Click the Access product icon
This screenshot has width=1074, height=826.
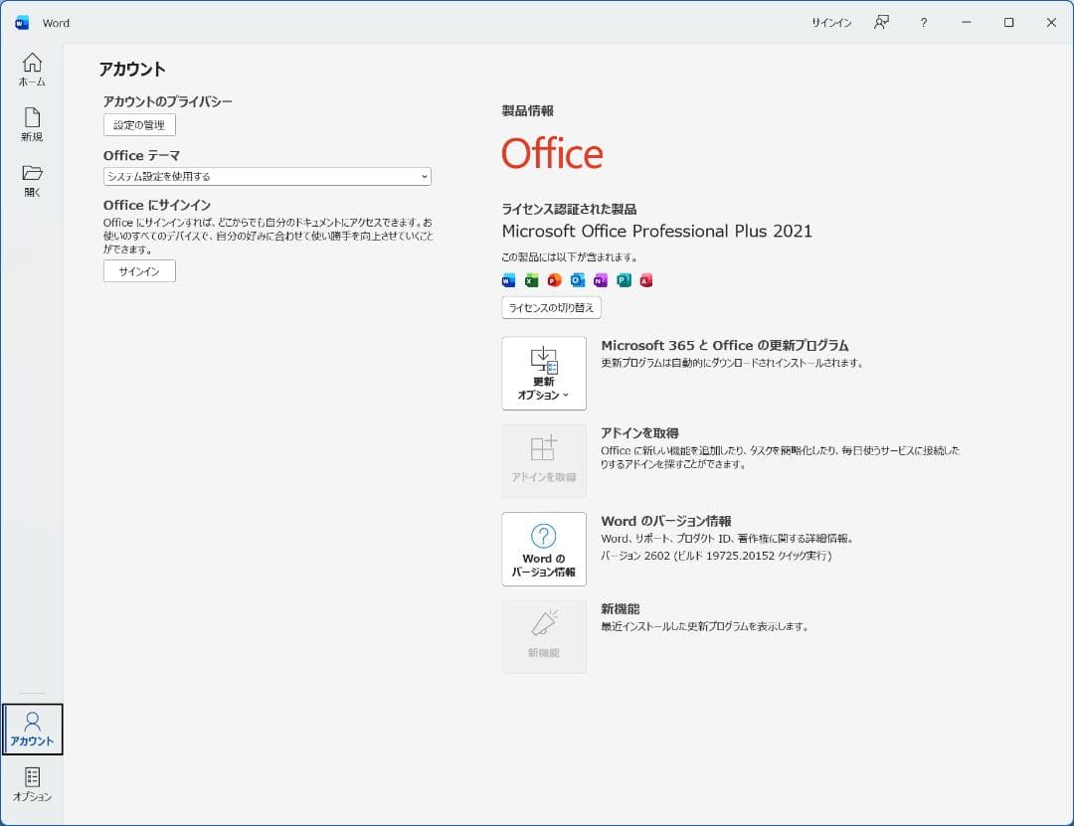point(646,280)
